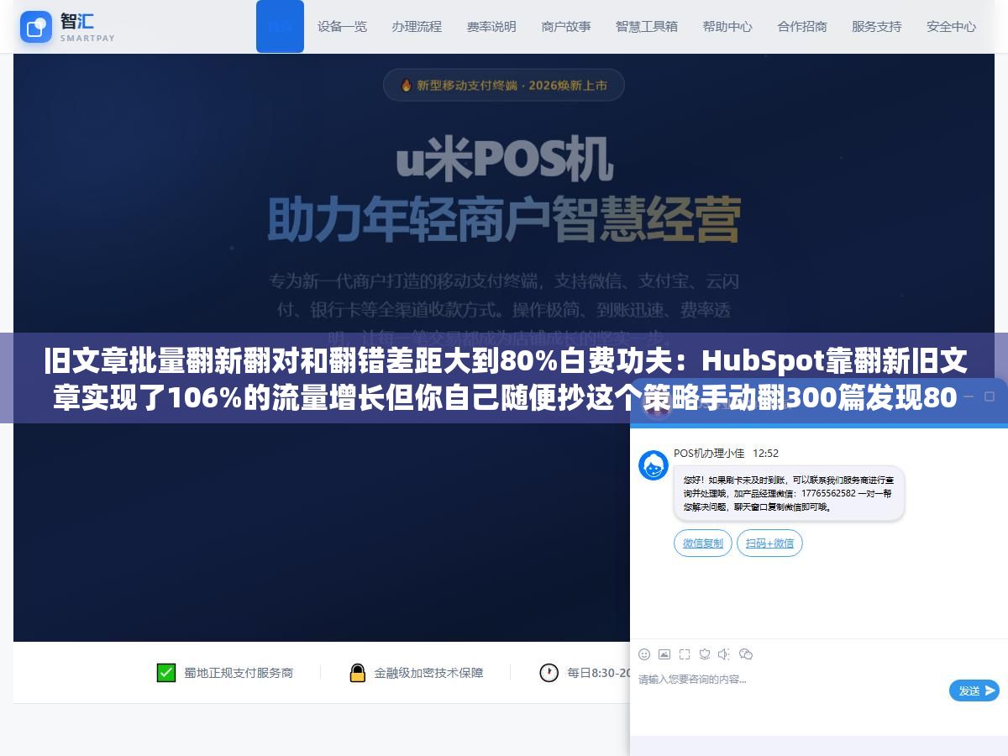Image resolution: width=1008 pixels, height=756 pixels.
Task: Click the POS机办理小佳 agent avatar
Action: tap(654, 465)
